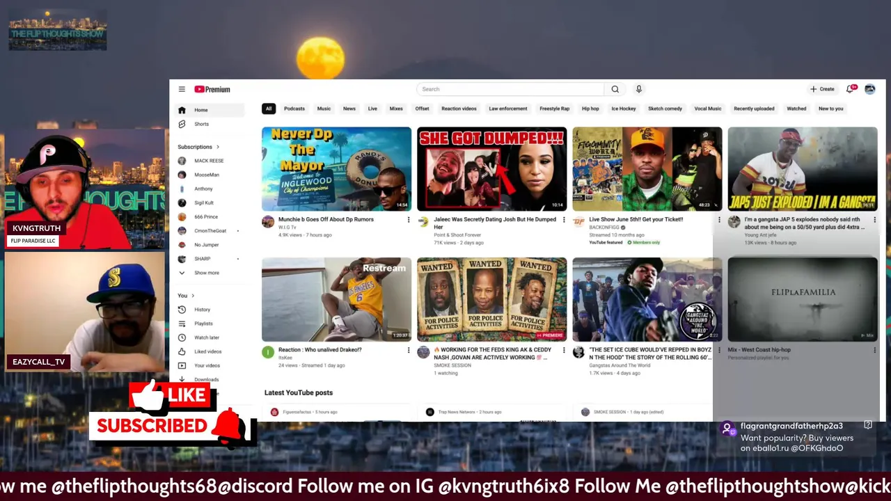Open the MACK REESE subscription channel
Screen dimensions: 891x501
[x=209, y=161]
